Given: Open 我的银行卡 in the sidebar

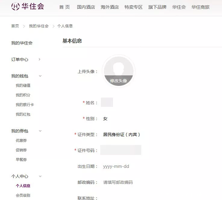Looking at the screenshot, I should click(25, 105).
